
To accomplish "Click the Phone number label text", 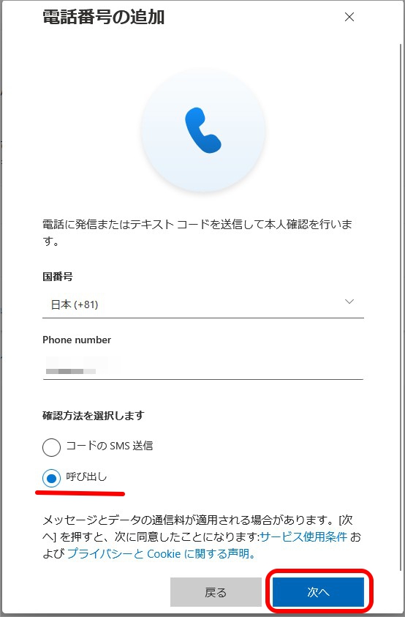I will (77, 340).
